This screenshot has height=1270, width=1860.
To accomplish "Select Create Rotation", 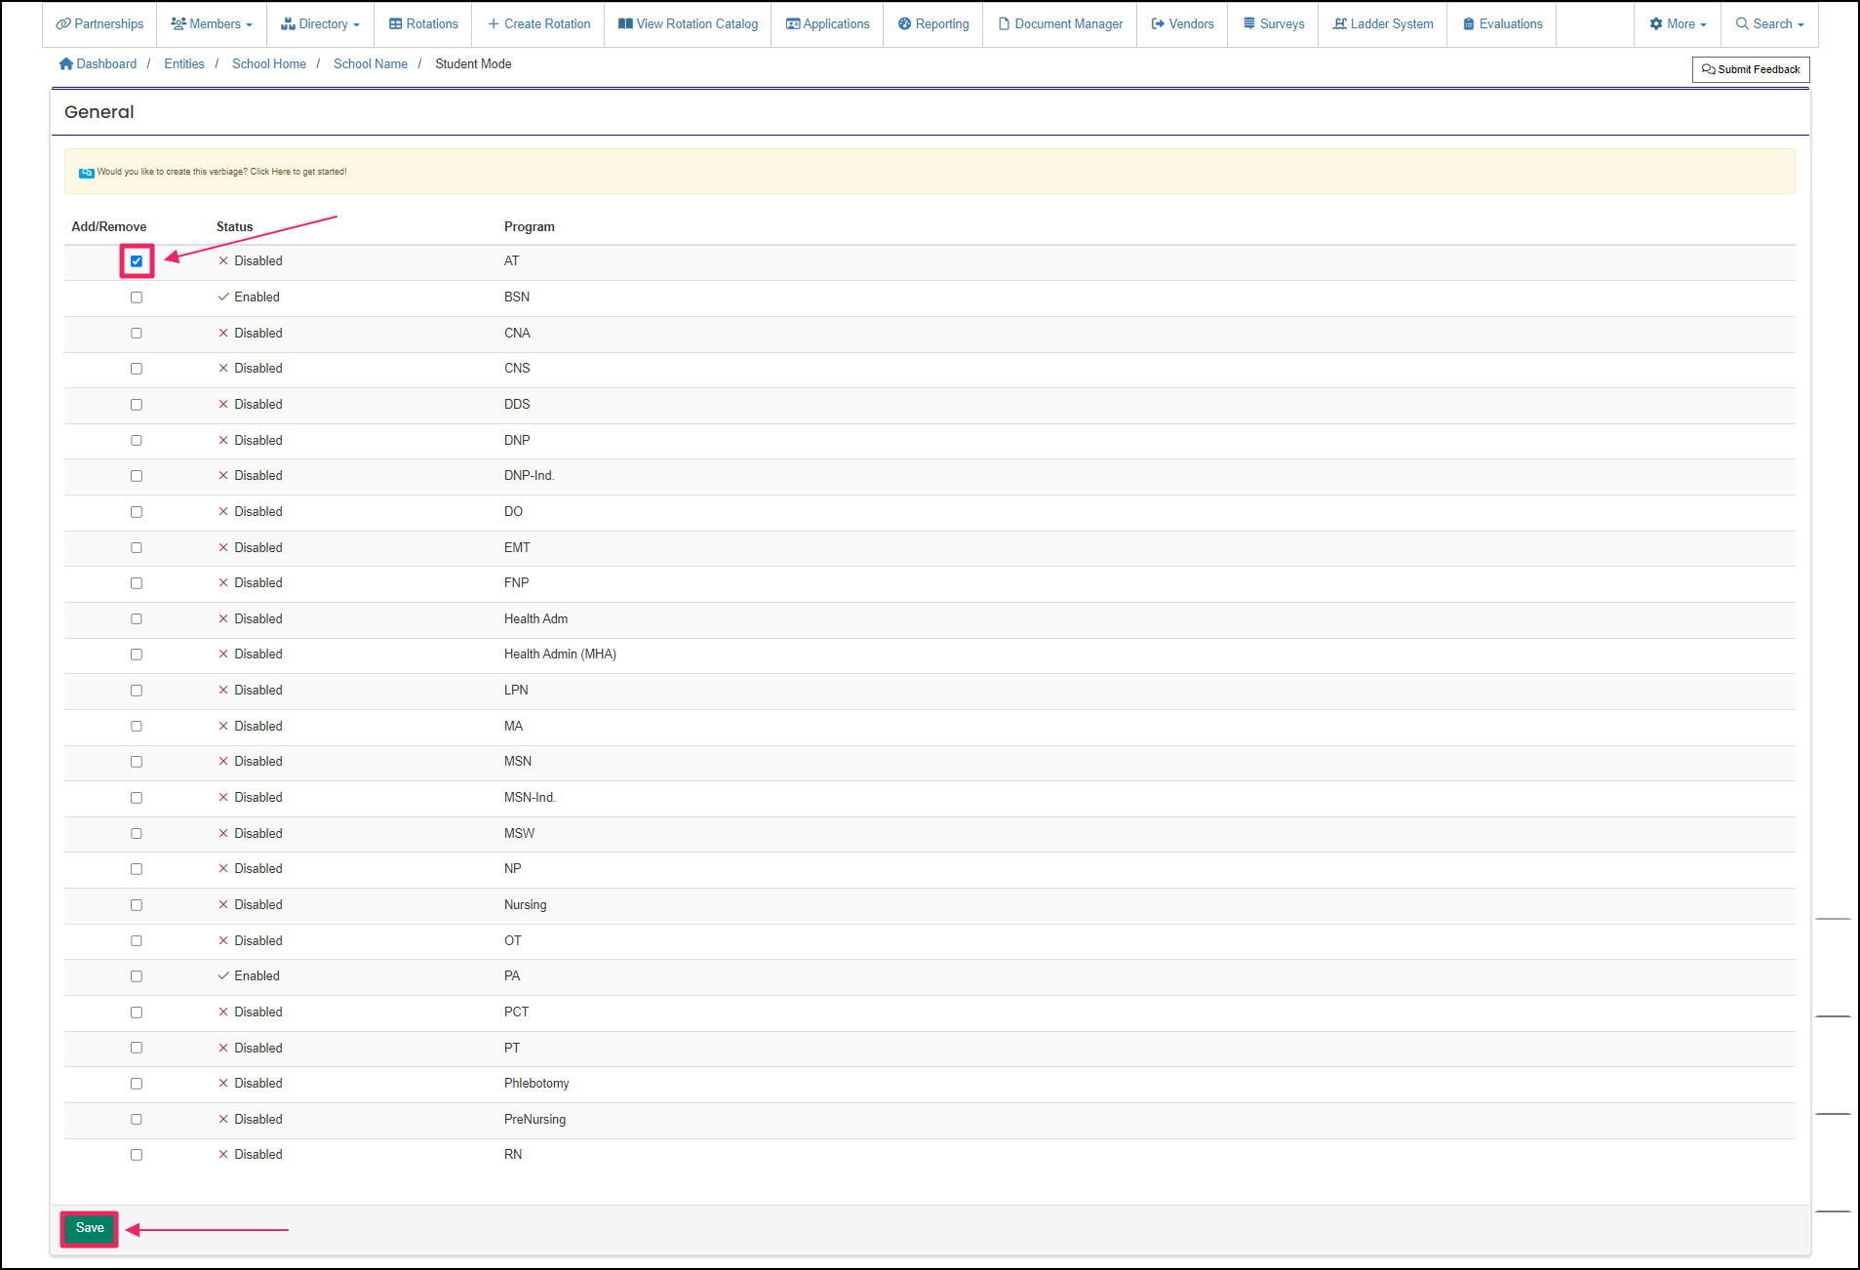I will click(537, 23).
